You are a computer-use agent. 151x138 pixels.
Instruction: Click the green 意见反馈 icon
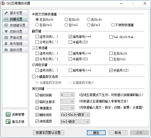tap(8, 122)
